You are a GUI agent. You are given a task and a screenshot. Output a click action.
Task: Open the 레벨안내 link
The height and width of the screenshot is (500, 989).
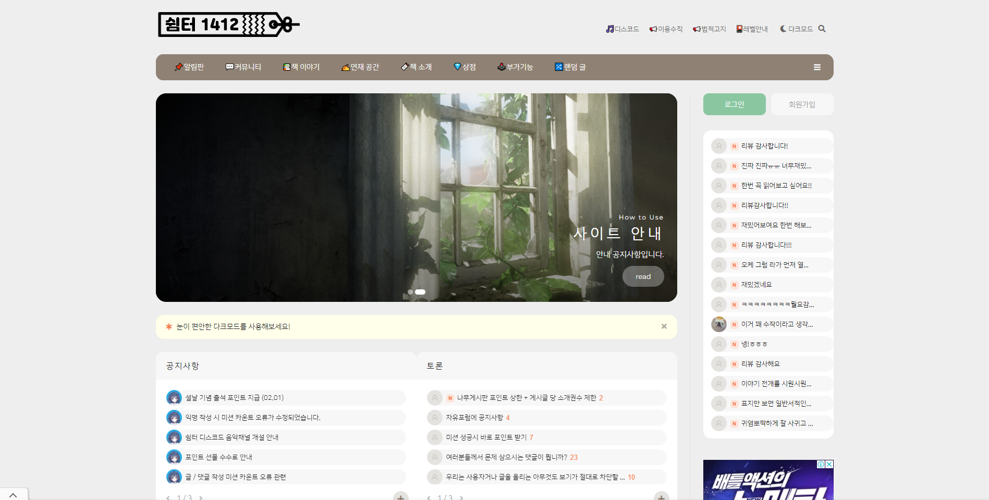coord(752,29)
